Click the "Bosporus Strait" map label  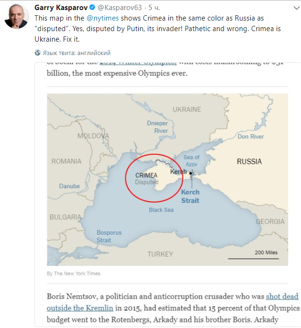(x=109, y=236)
